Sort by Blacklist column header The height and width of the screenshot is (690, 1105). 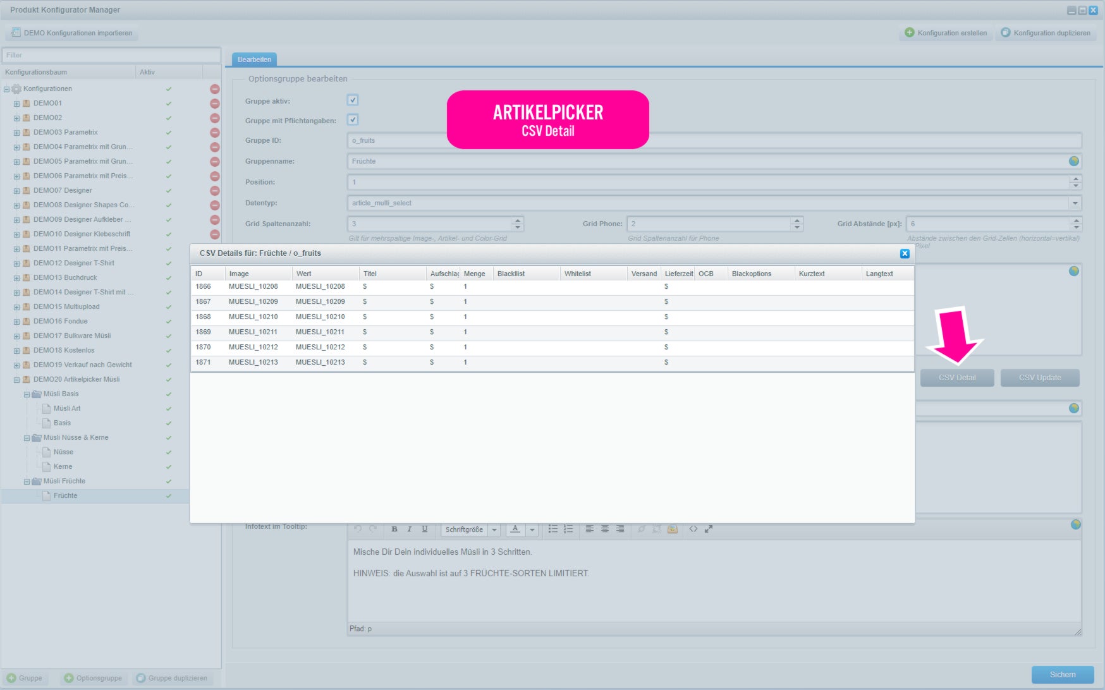527,274
